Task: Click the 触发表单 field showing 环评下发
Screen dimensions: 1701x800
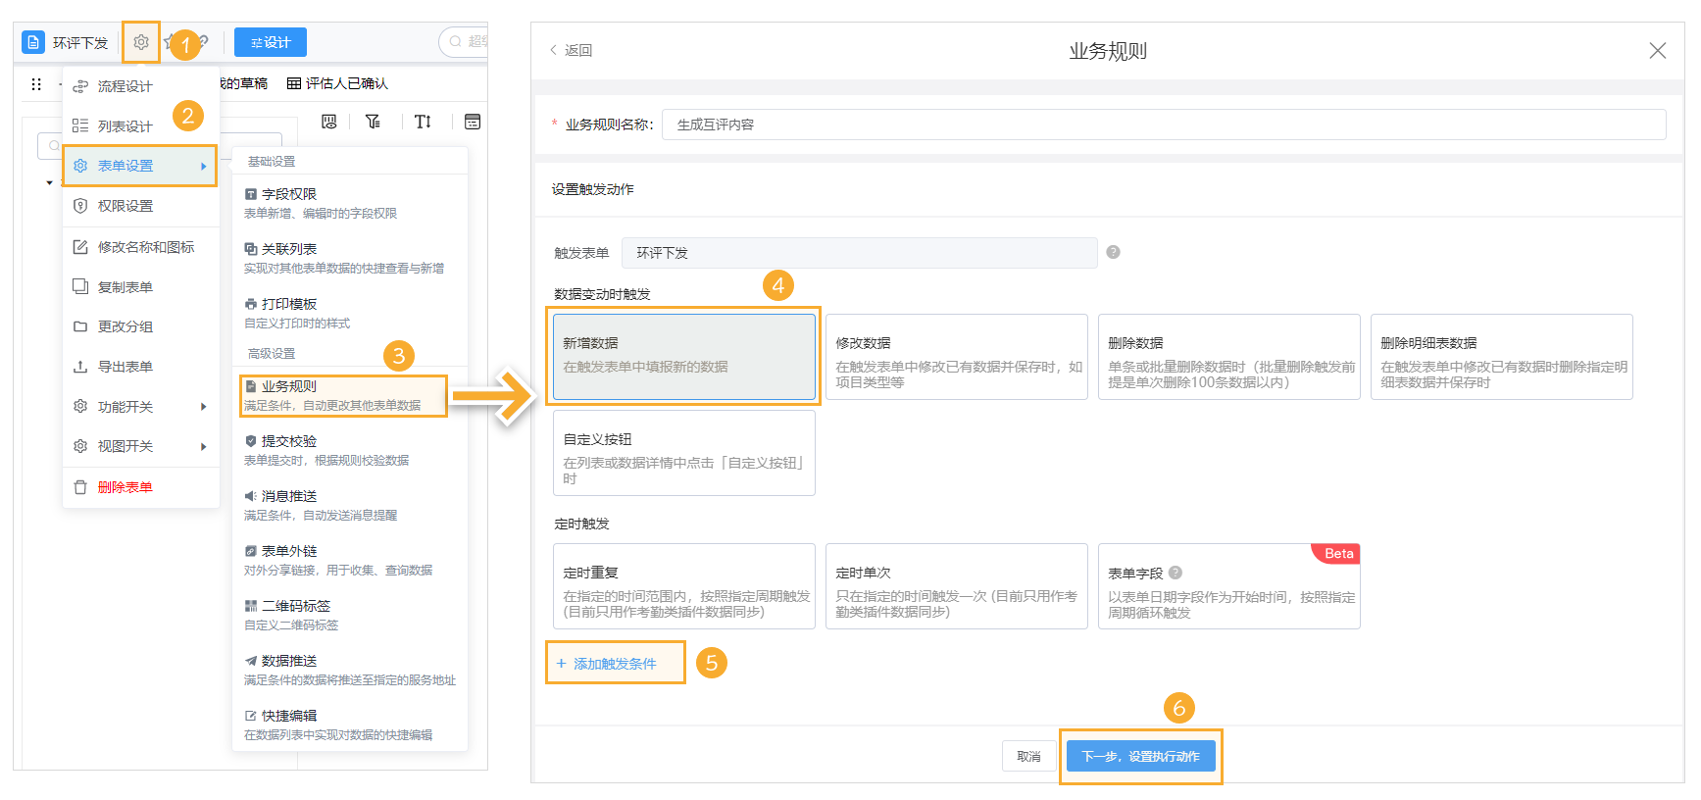Action: [859, 252]
